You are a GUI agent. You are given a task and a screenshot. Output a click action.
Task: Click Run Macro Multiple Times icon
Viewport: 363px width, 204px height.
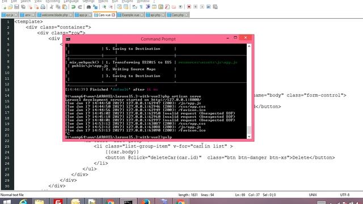[x=208, y=7]
